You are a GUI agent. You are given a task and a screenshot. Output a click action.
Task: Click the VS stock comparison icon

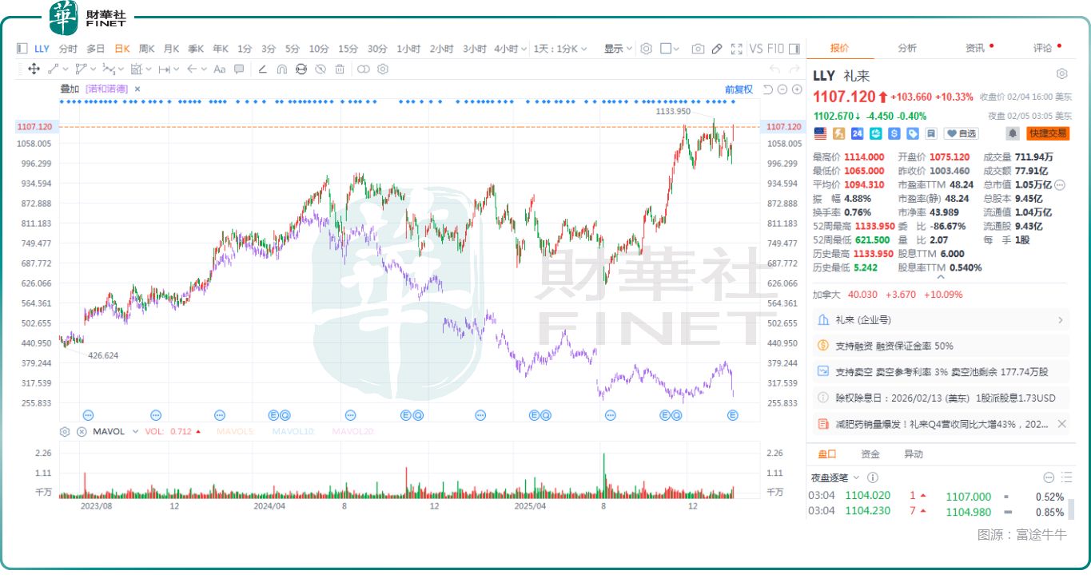tap(756, 49)
